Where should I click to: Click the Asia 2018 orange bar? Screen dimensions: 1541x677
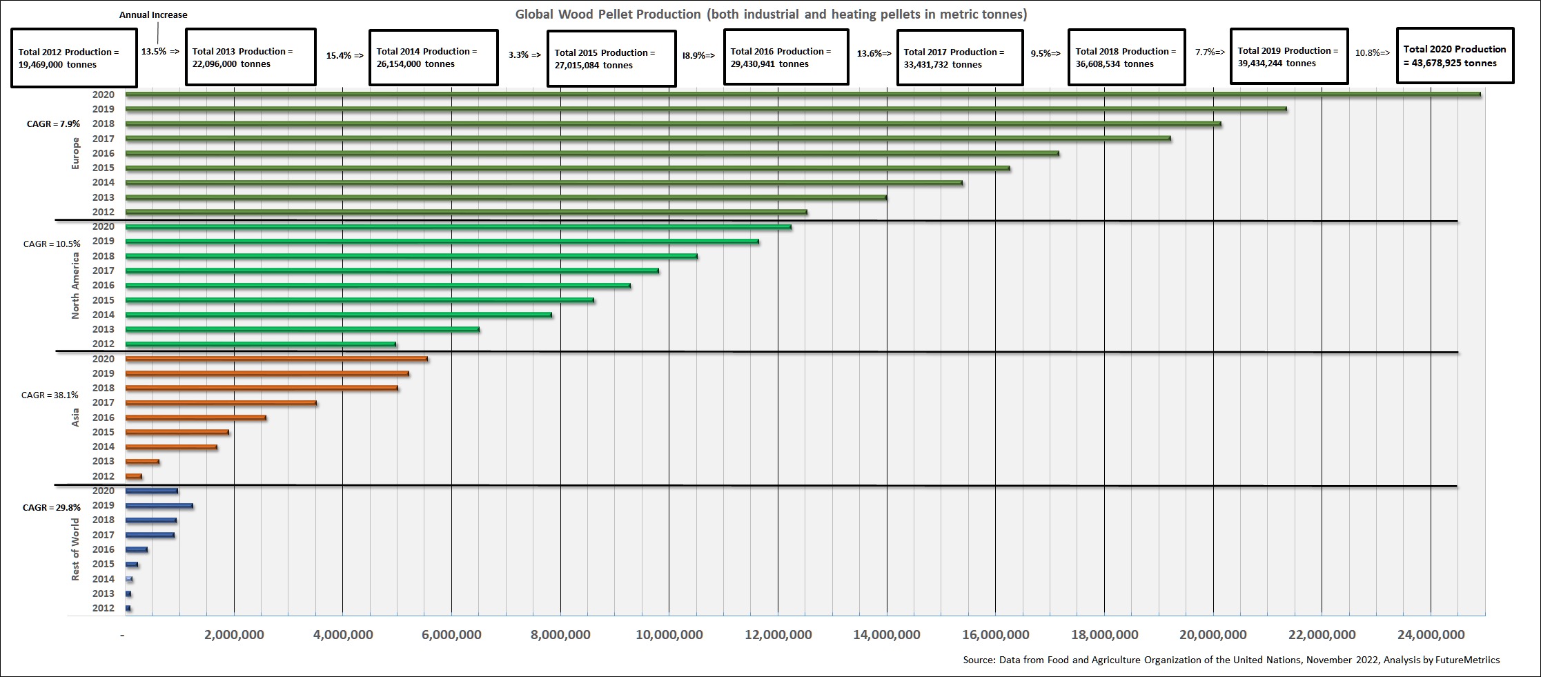(262, 388)
